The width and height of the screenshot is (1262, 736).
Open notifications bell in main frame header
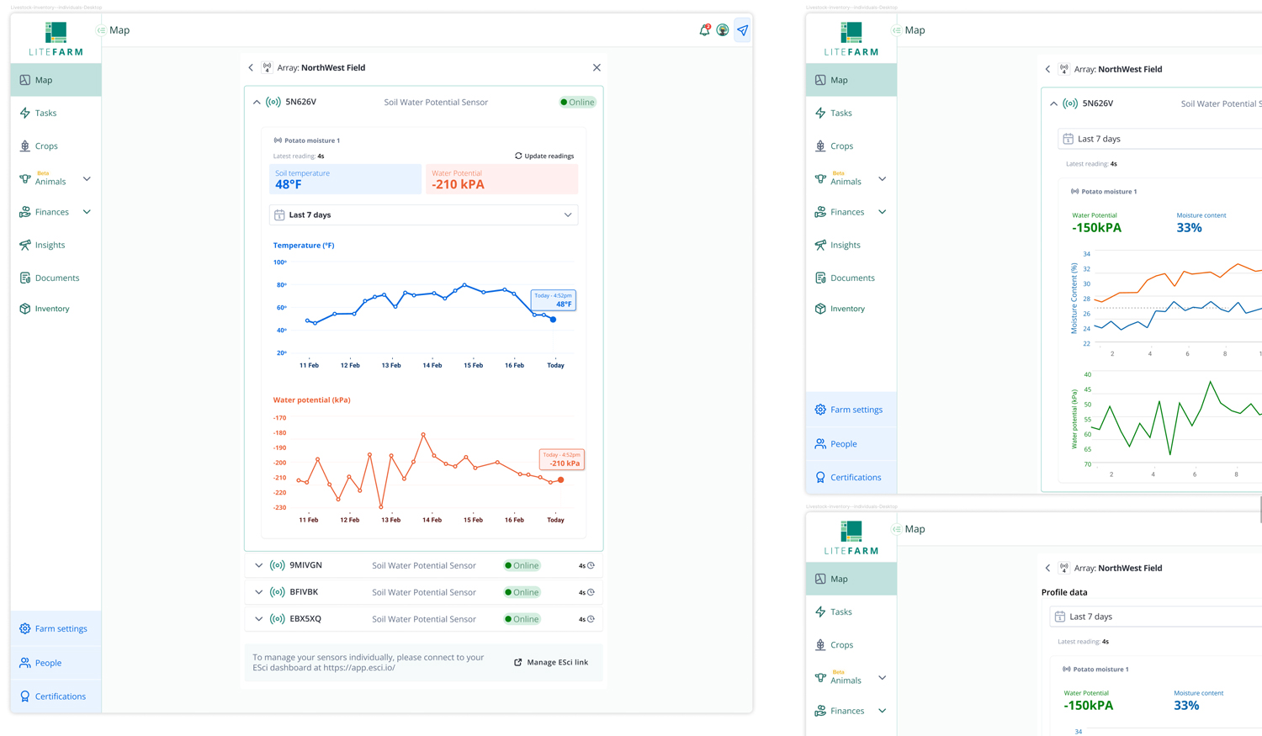pos(705,30)
